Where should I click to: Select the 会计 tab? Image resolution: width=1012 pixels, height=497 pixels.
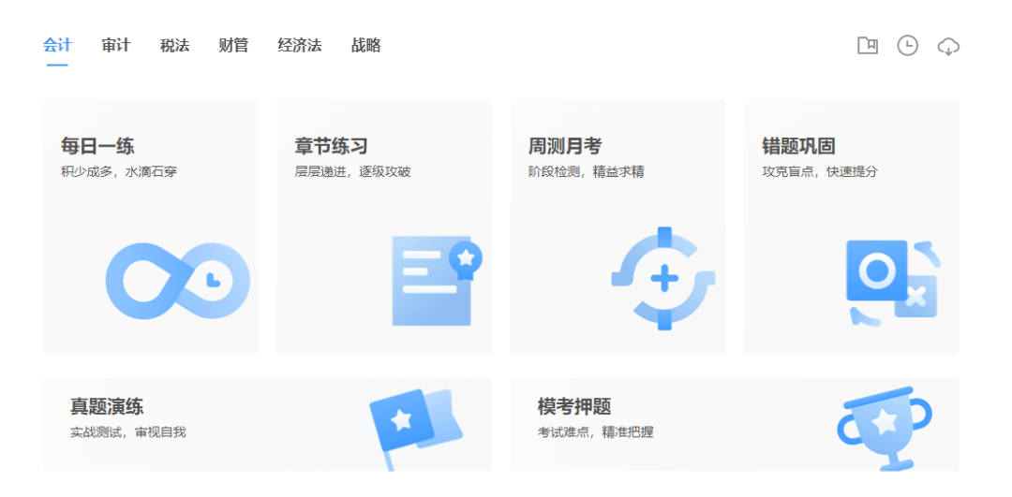(57, 46)
